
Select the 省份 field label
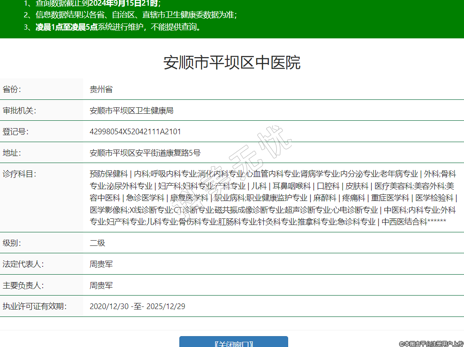[x=12, y=89]
